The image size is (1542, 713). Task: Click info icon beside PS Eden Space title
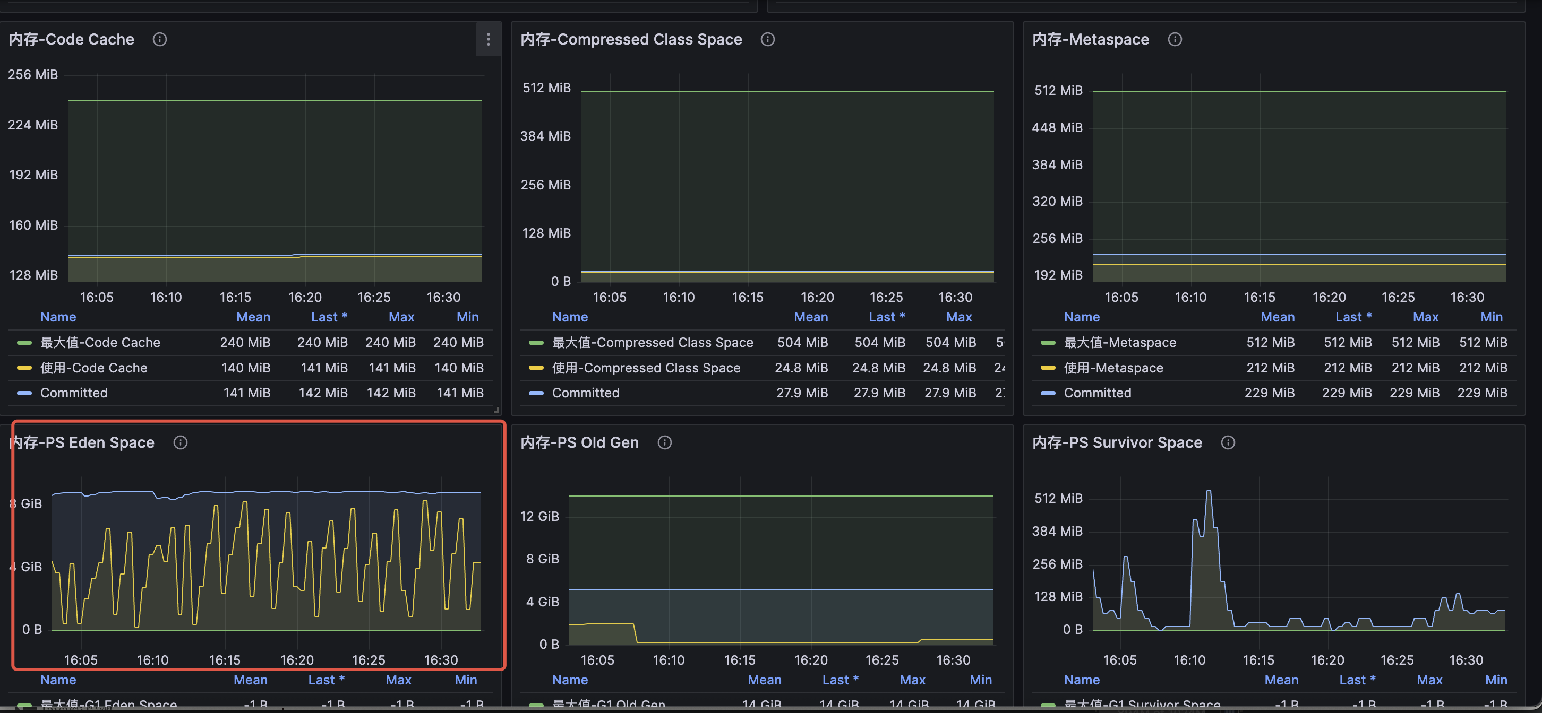click(x=180, y=442)
